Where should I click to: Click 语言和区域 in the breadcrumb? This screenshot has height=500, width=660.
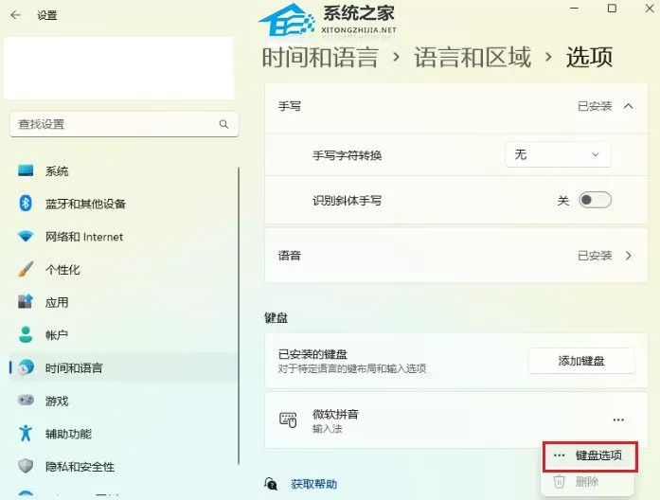(473, 57)
